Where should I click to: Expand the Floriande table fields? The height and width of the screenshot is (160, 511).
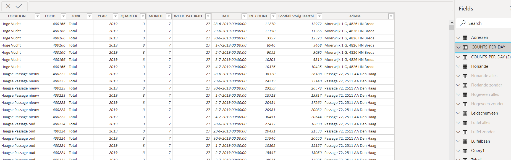(x=458, y=67)
